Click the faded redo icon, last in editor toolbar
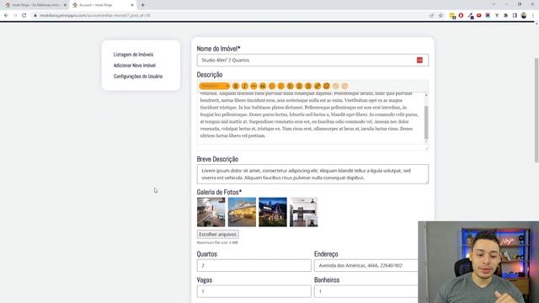Viewport: 539px width, 303px height. 344,86
